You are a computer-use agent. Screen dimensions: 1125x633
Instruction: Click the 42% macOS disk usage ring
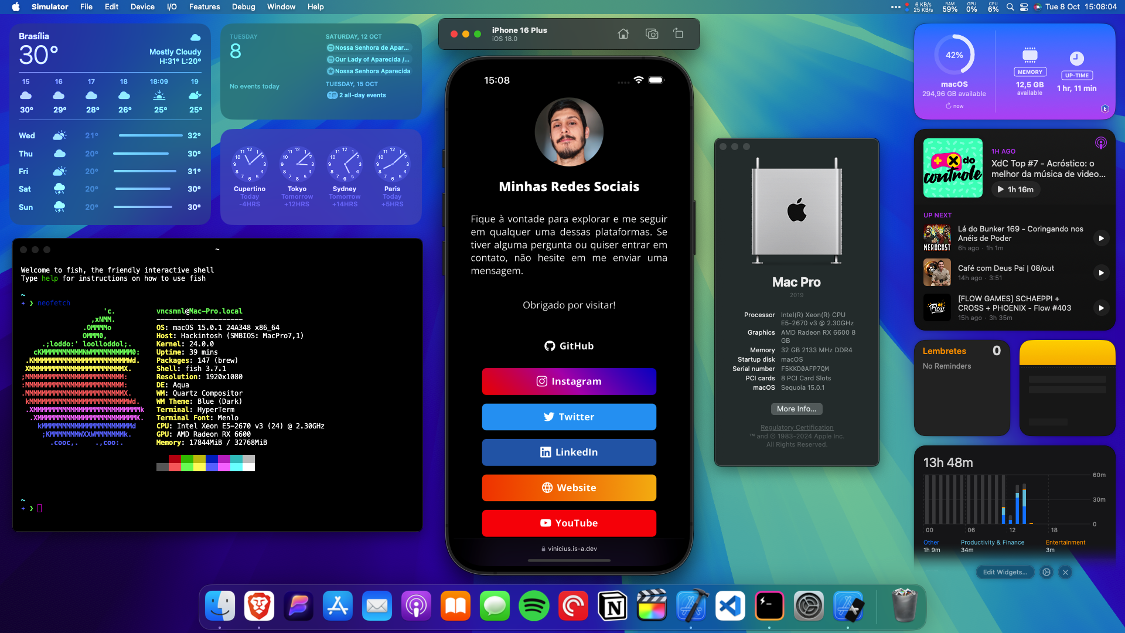(954, 55)
